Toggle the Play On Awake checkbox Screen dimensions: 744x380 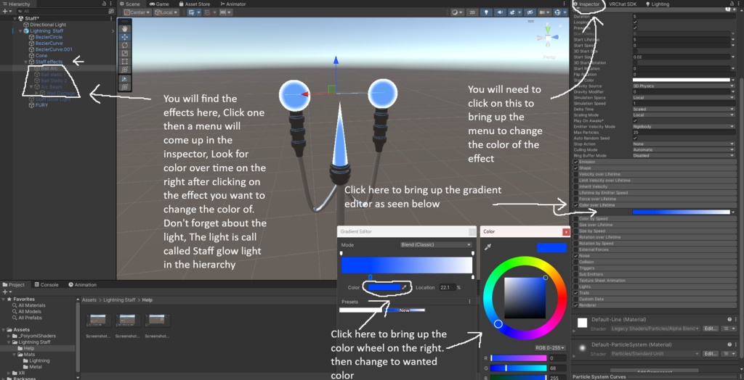coord(635,121)
